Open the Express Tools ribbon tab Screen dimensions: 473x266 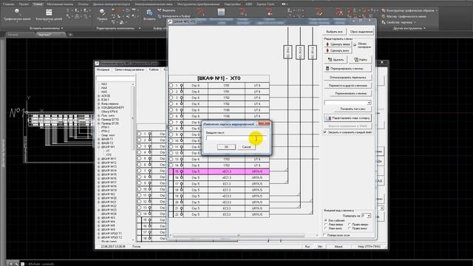click(265, 4)
